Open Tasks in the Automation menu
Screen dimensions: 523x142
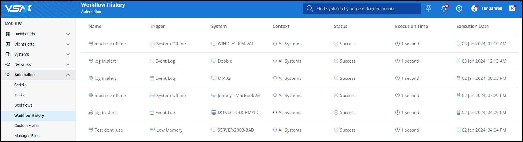(x=20, y=95)
